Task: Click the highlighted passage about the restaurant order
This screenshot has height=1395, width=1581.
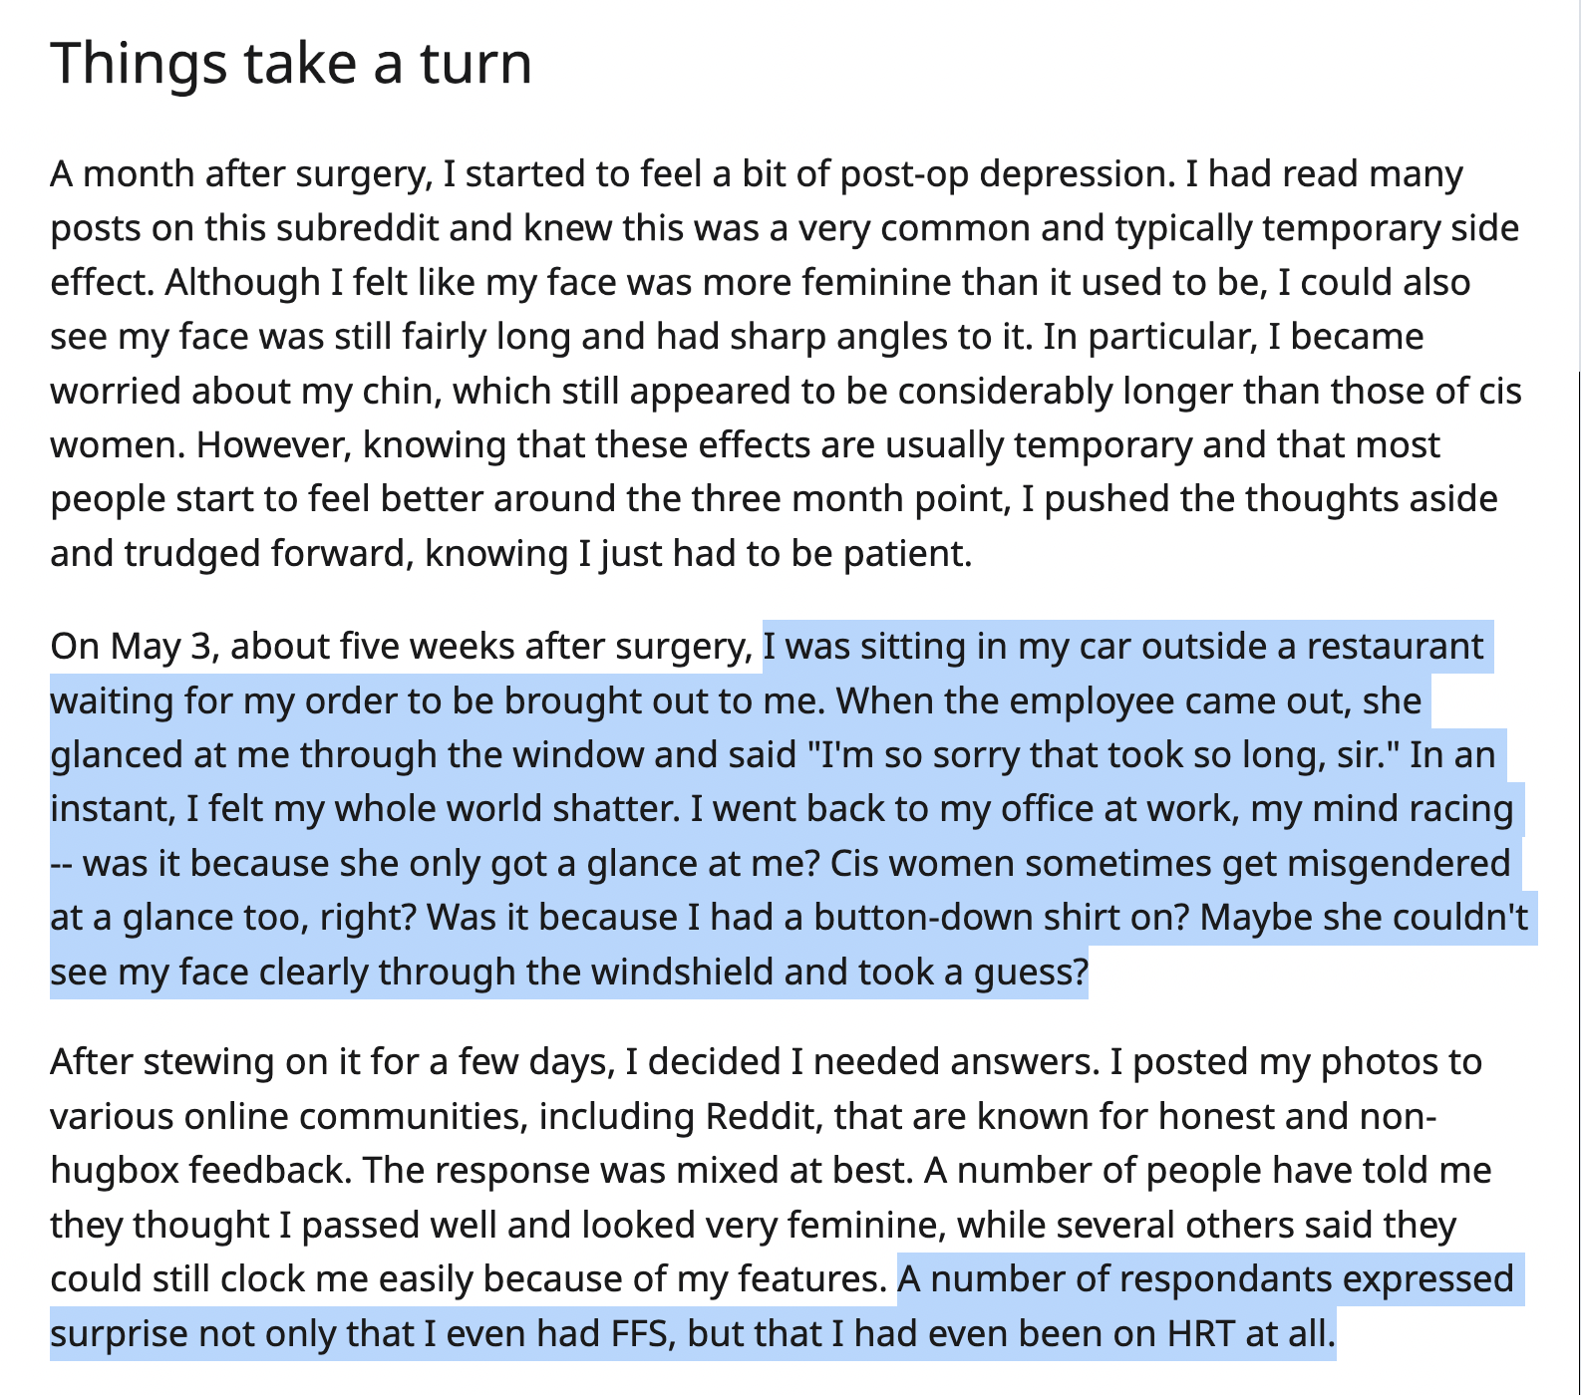Action: click(788, 809)
